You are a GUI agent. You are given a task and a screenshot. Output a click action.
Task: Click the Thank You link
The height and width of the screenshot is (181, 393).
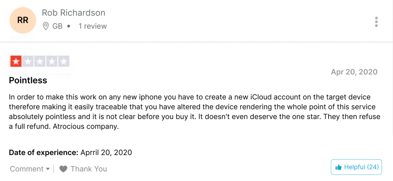[x=89, y=169]
